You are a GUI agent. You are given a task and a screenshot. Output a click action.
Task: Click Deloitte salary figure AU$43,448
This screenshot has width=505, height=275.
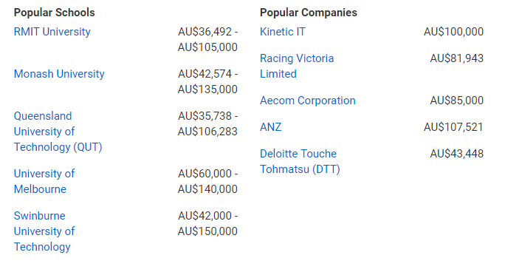click(457, 154)
